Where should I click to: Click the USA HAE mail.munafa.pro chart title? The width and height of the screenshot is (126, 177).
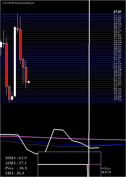pos(18,3)
